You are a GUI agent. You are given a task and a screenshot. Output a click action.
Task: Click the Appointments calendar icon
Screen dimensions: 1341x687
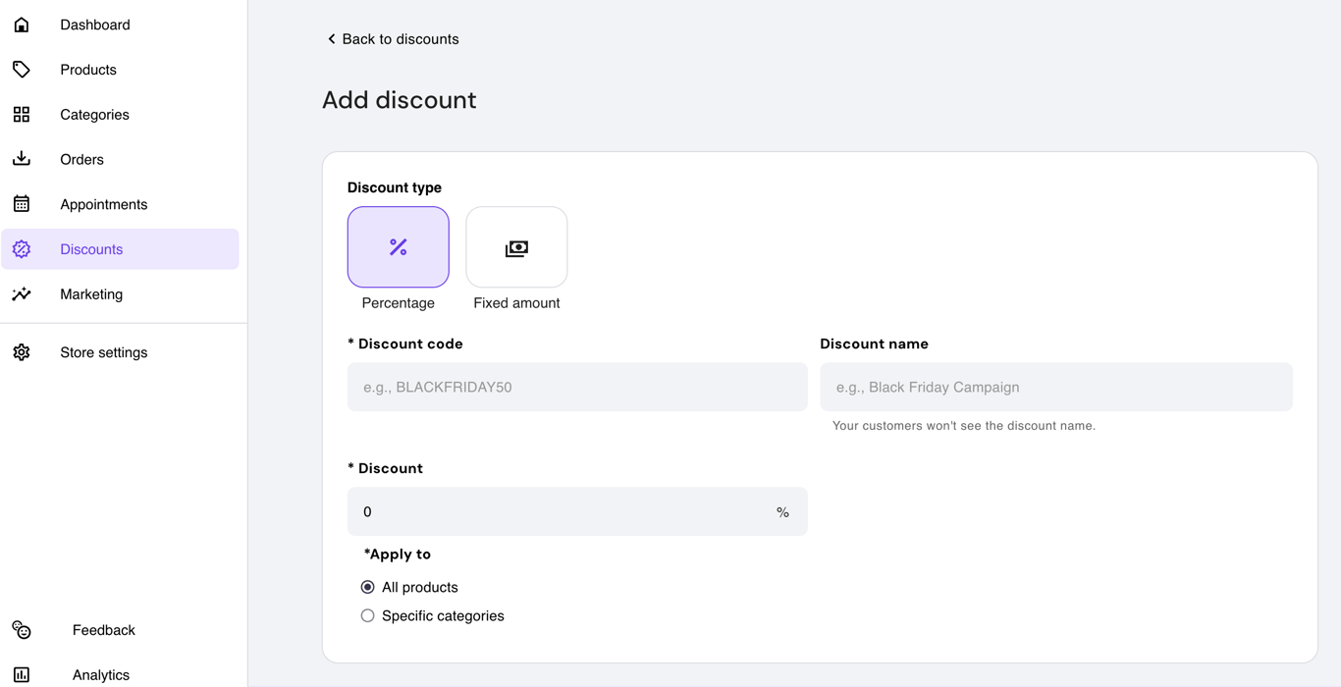[x=22, y=204]
